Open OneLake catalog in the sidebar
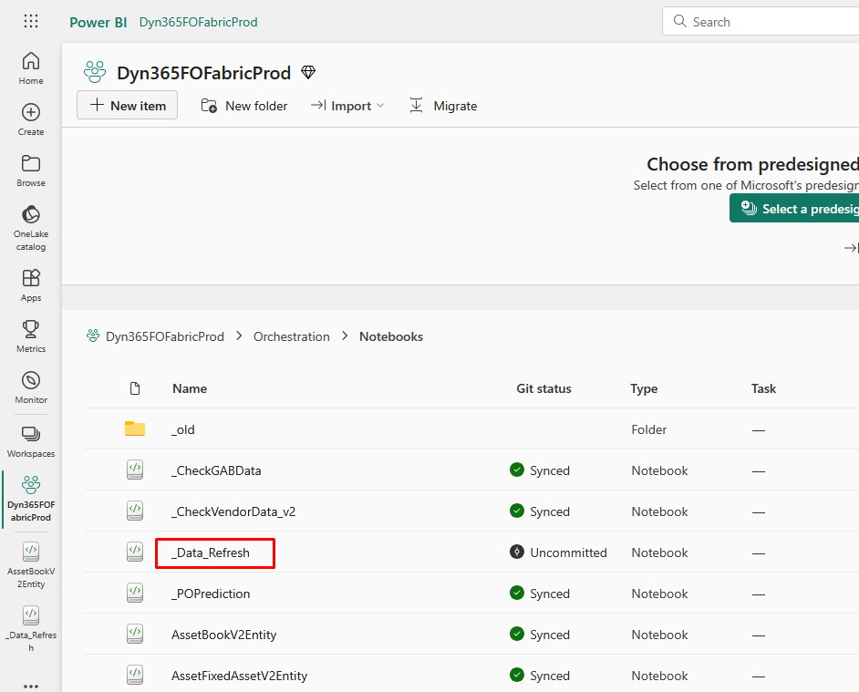 click(x=31, y=228)
